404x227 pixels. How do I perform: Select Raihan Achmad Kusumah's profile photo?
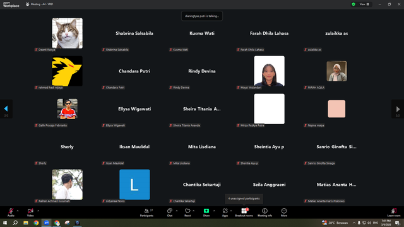68,185
